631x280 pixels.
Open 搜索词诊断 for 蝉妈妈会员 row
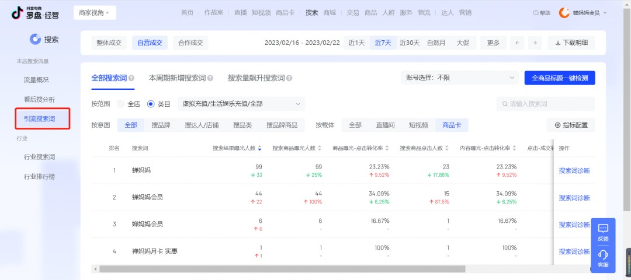point(574,198)
